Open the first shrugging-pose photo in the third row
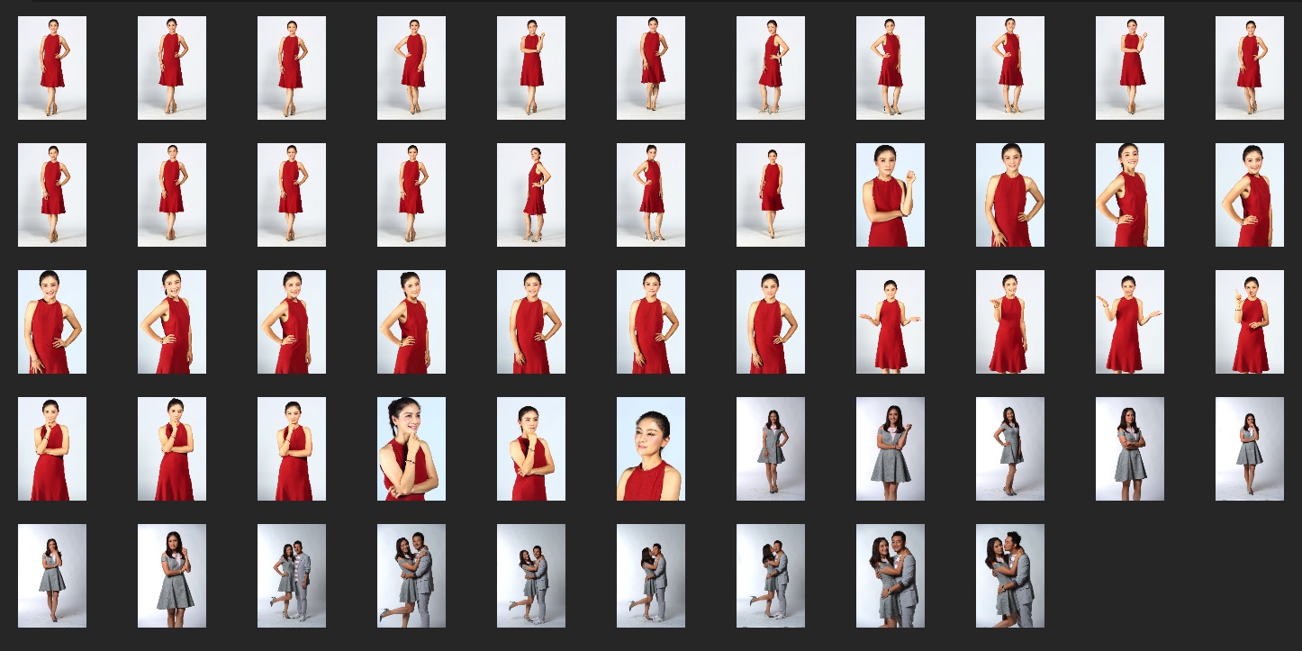1302x651 pixels. click(890, 322)
